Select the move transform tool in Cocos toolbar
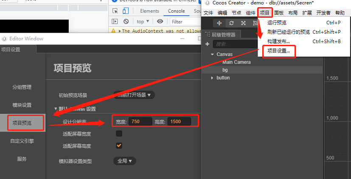 coord(219,23)
